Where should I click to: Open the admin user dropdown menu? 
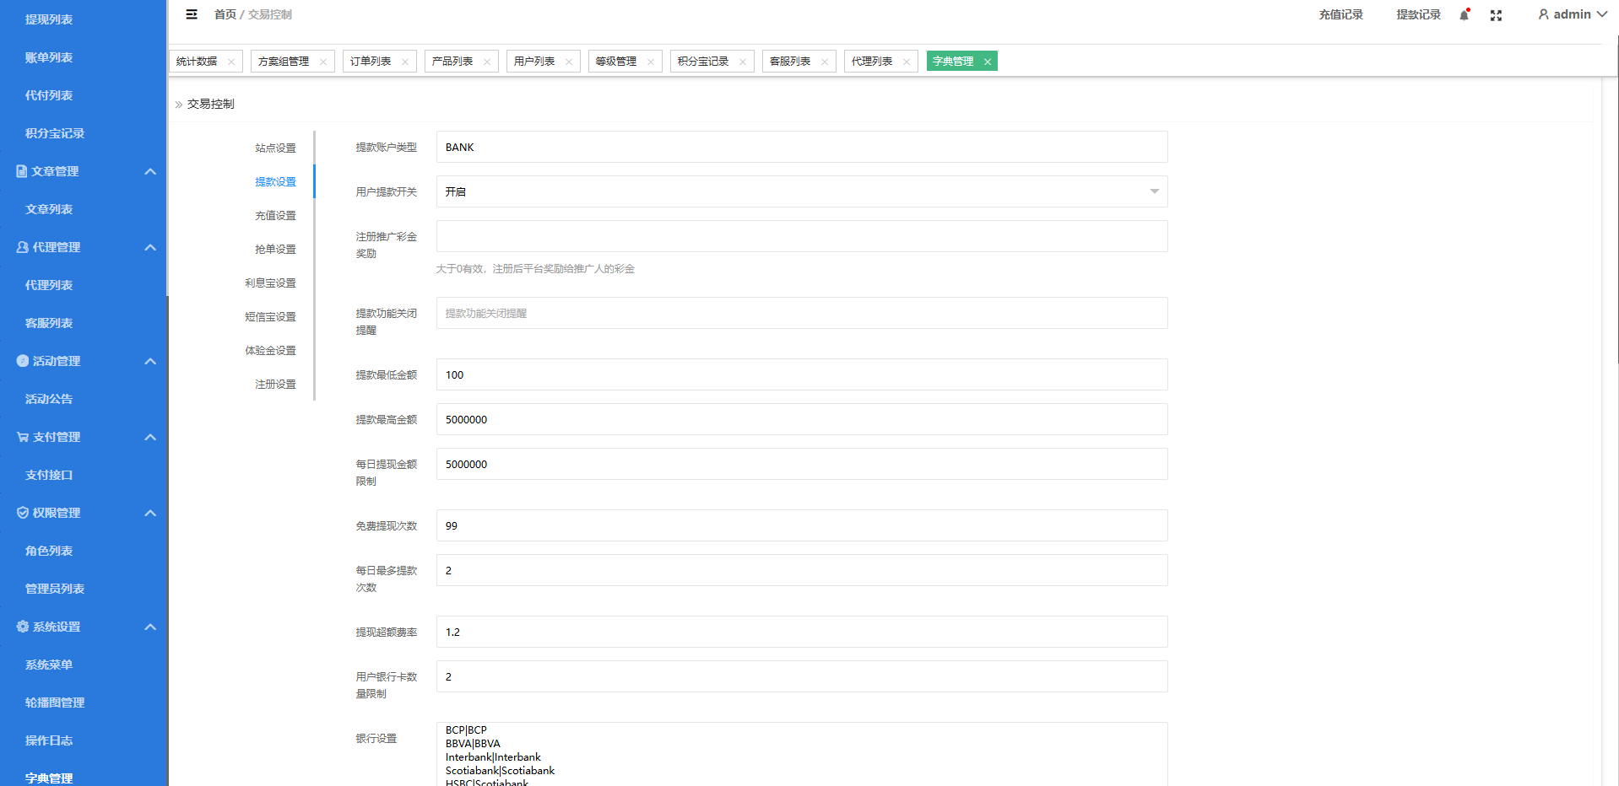(x=1572, y=14)
